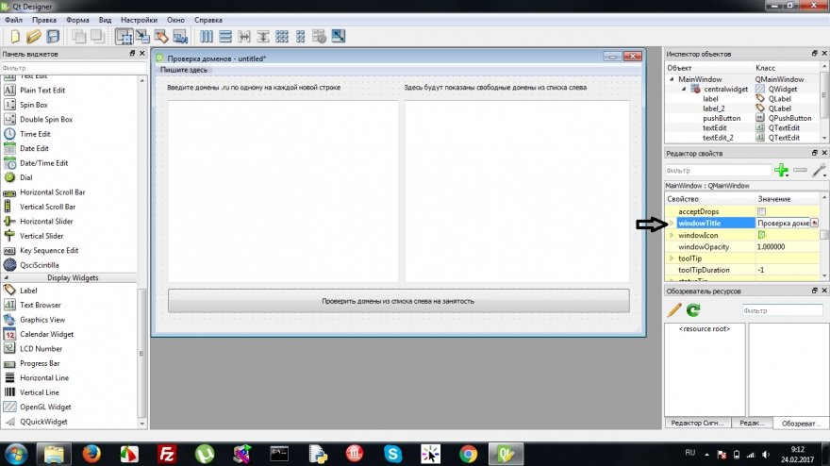Open a form using the folder toolbar icon

pos(33,37)
